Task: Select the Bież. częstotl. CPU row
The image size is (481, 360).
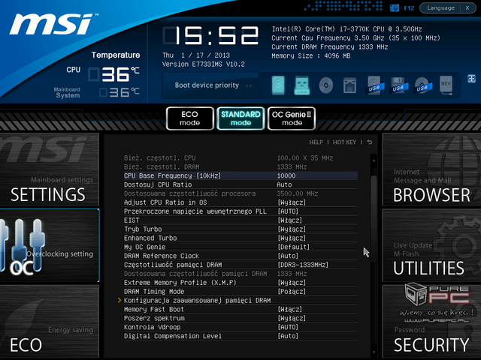Action: click(x=240, y=158)
